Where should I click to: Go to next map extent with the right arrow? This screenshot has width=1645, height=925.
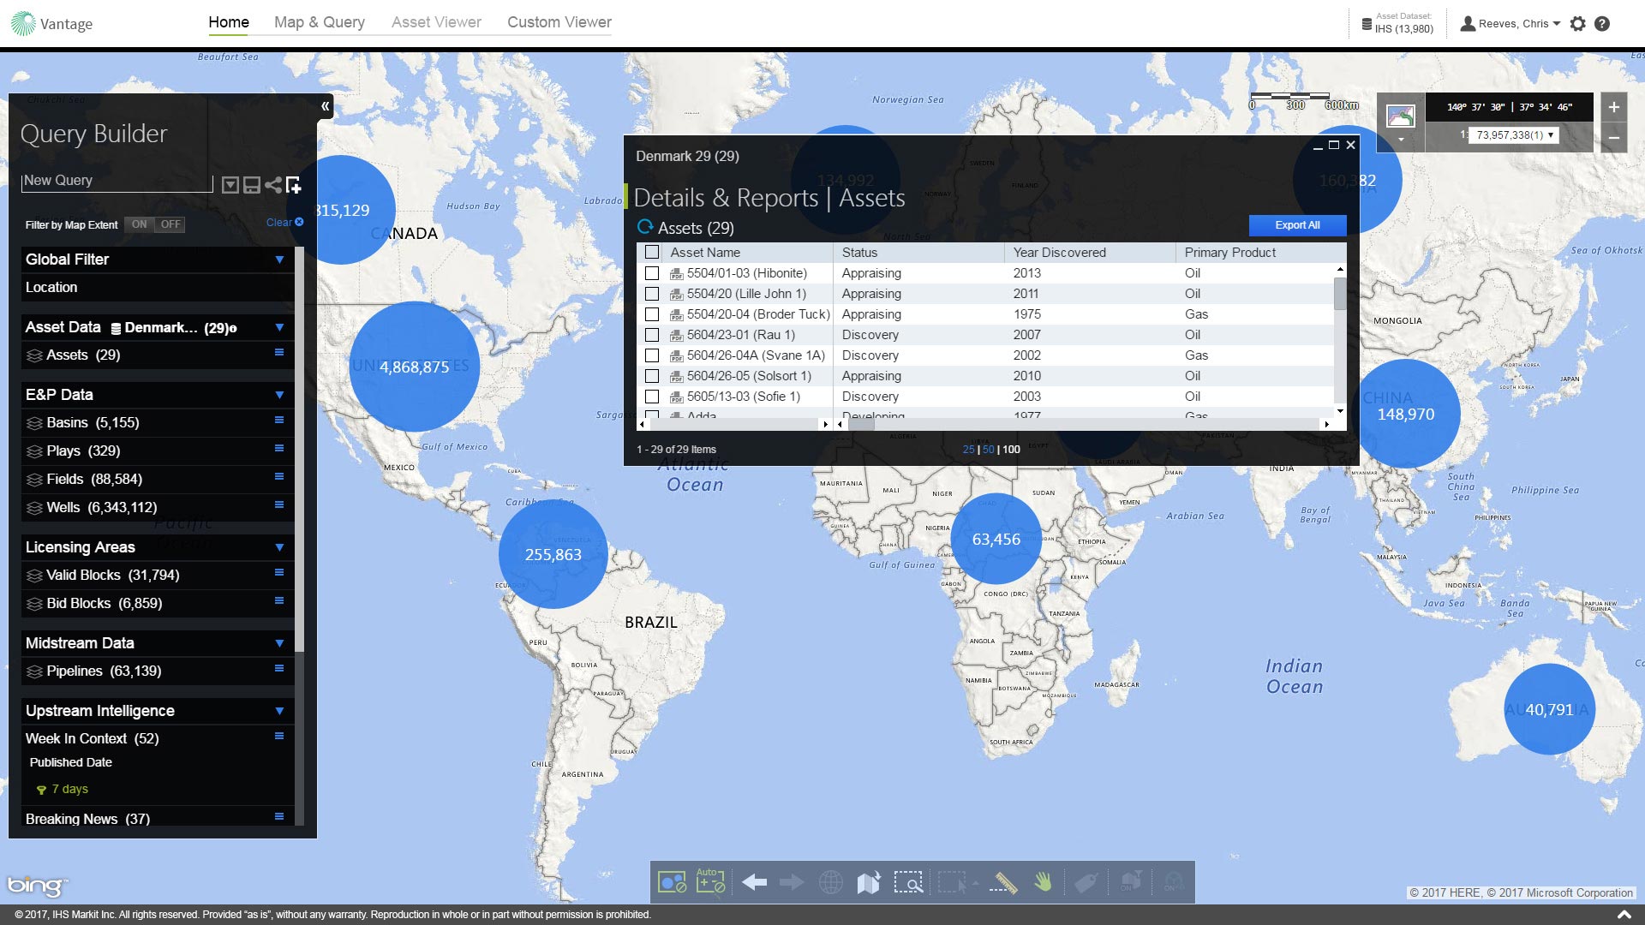pyautogui.click(x=792, y=882)
